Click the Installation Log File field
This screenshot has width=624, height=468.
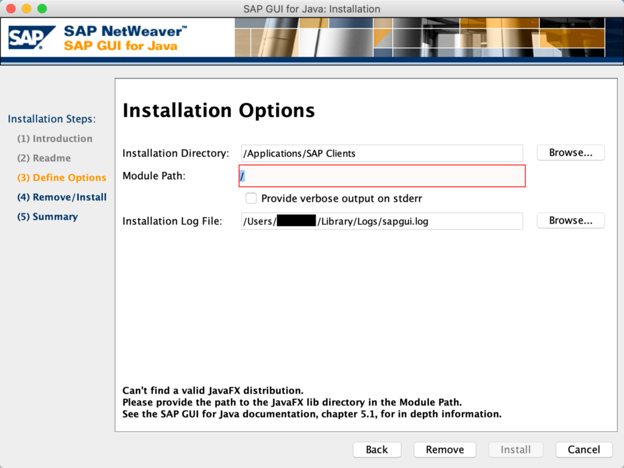[382, 221]
